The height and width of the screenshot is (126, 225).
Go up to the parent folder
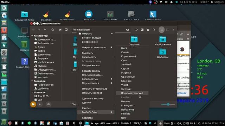pyautogui.click(x=45, y=30)
